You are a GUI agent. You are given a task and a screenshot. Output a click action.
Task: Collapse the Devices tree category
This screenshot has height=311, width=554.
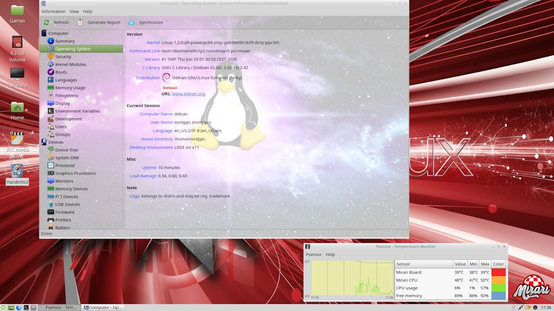click(56, 142)
